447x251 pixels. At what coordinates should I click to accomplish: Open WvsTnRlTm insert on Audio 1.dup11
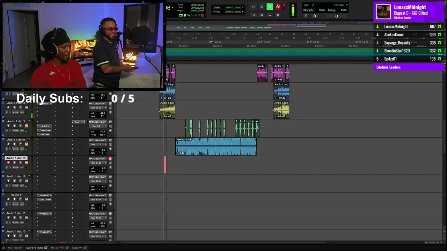[x=46, y=214]
